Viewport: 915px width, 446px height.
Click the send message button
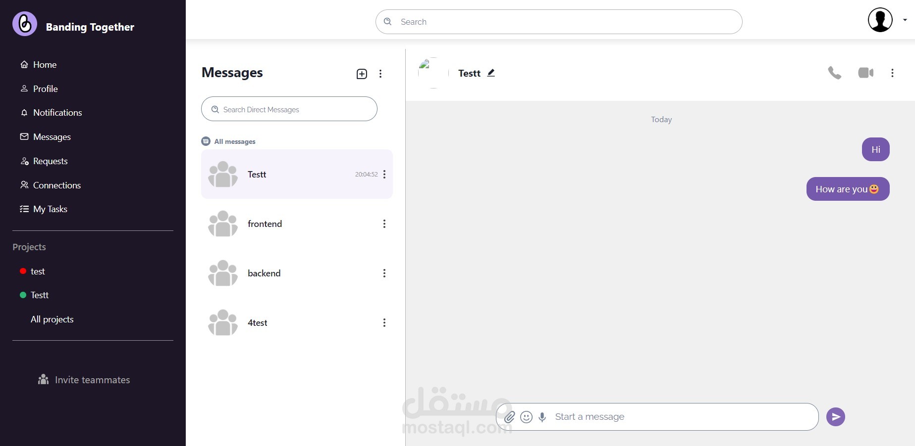pyautogui.click(x=835, y=417)
